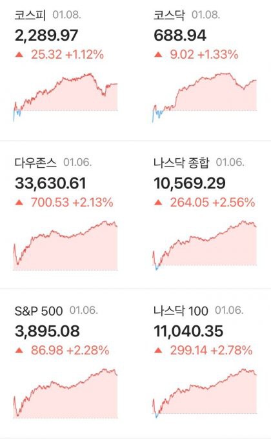The width and height of the screenshot is (271, 439).
Task: Select the 다우존스 index title
Action: [x=35, y=163]
